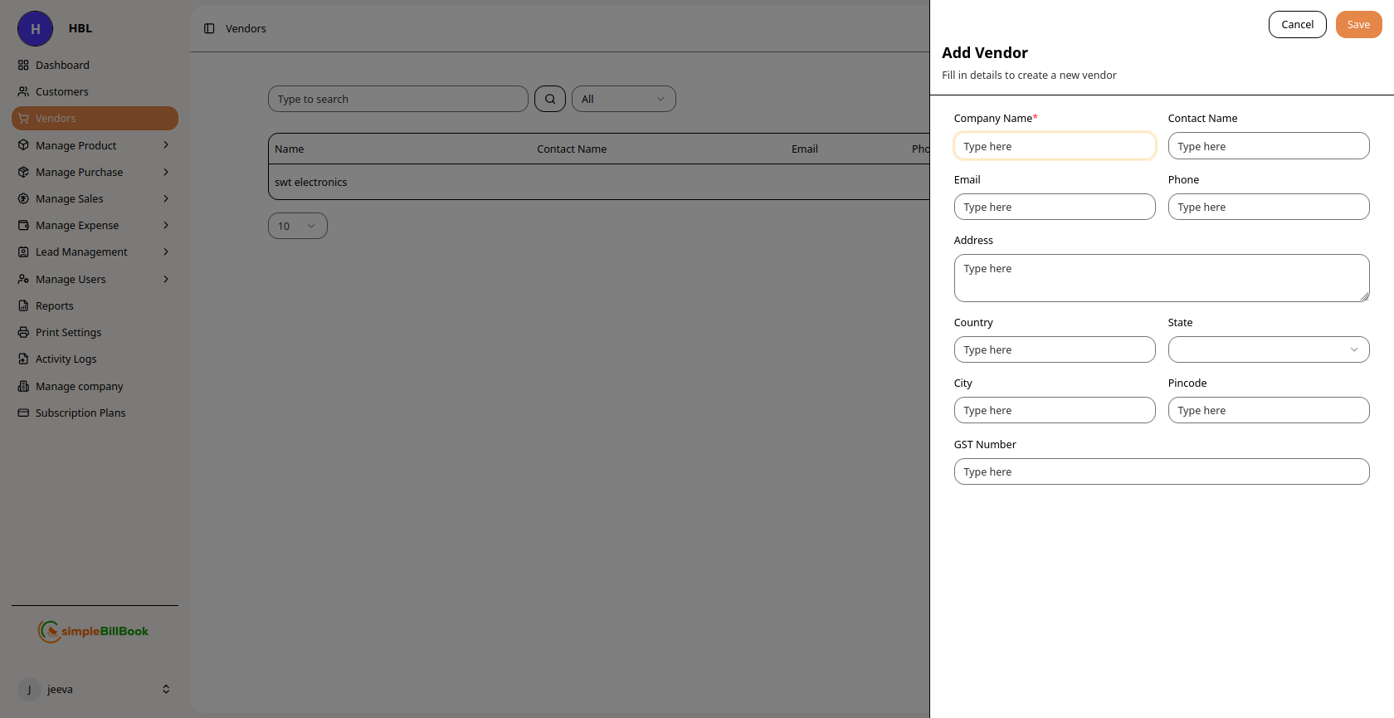1394x718 pixels.
Task: Click the Subscription Plans card icon
Action: pos(23,413)
